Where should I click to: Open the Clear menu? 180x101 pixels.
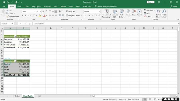point(148,17)
